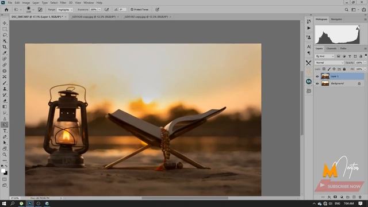The image size is (368, 207).
Task: Open the Actions play-icon panel
Action: [309, 28]
